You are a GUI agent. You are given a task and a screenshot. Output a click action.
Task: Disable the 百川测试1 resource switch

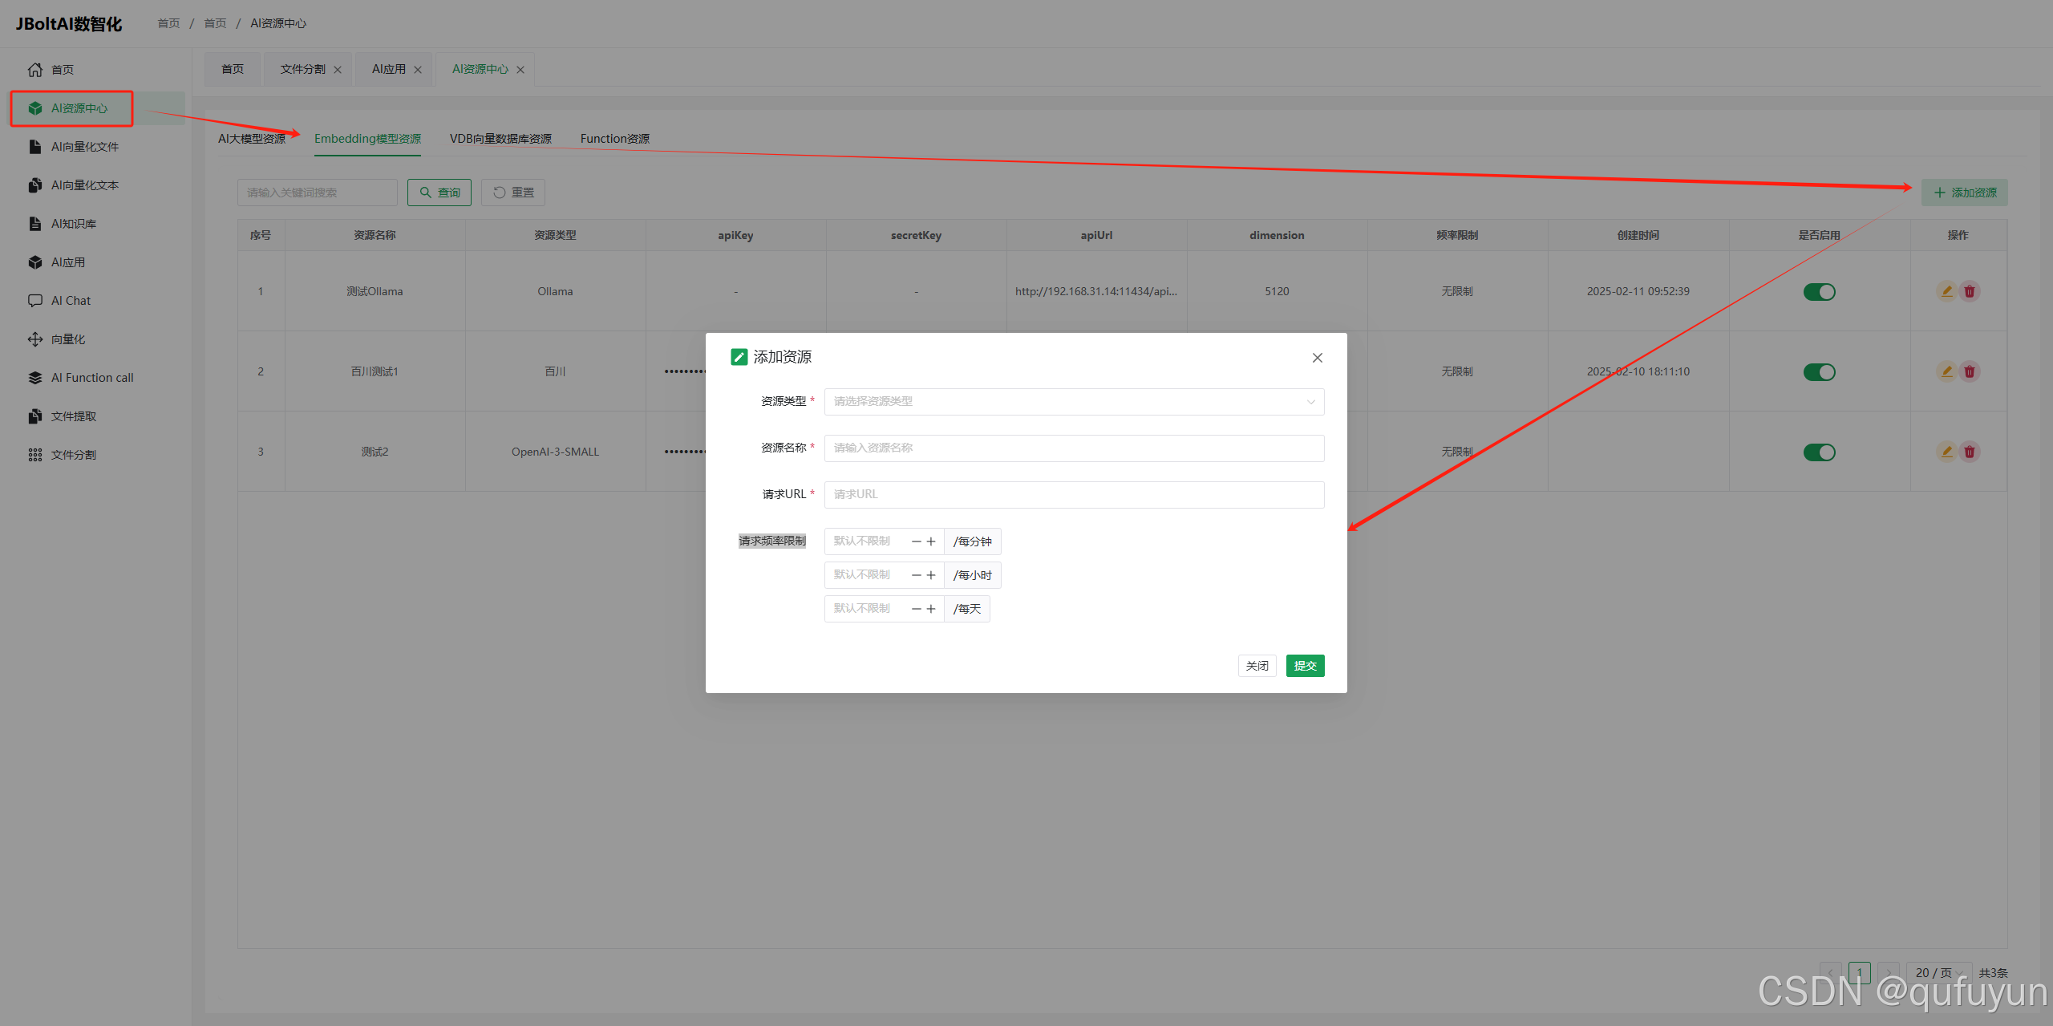pyautogui.click(x=1819, y=372)
